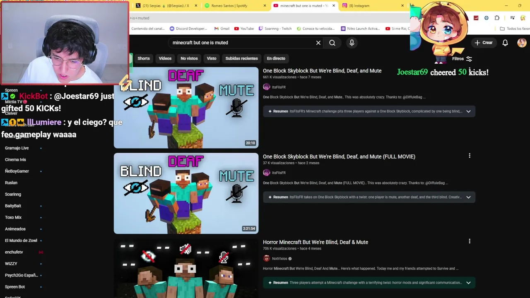Select the En directo filter chip
Image resolution: width=530 pixels, height=298 pixels.
(276, 58)
